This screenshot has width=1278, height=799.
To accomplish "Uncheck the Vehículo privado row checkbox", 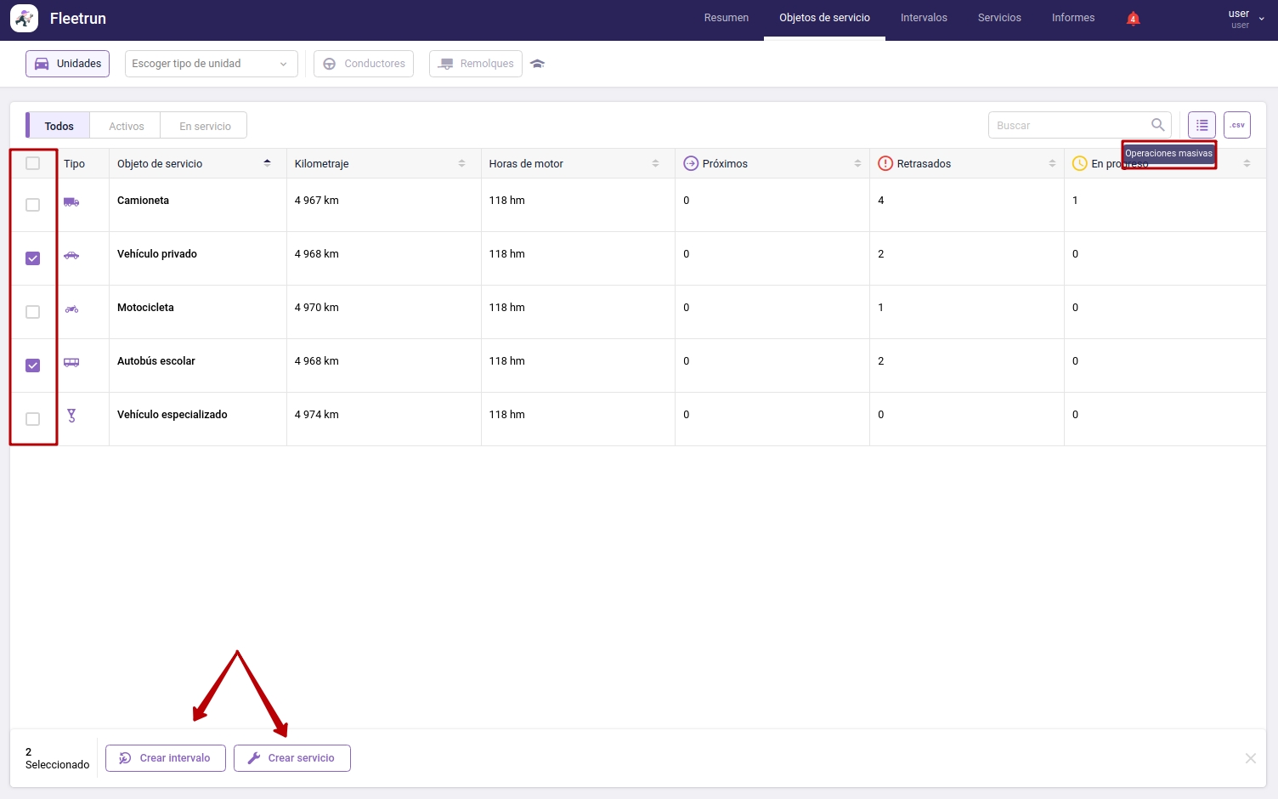I will [33, 258].
